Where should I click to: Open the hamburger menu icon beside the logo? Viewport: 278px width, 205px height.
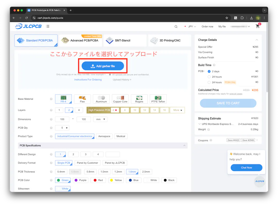48,26
